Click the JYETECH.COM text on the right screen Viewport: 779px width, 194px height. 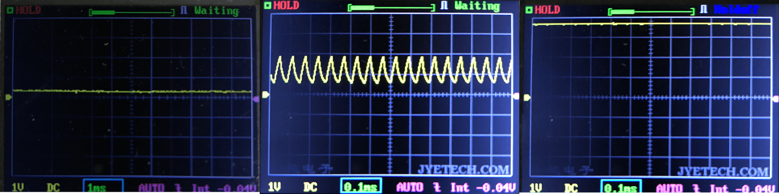click(723, 172)
